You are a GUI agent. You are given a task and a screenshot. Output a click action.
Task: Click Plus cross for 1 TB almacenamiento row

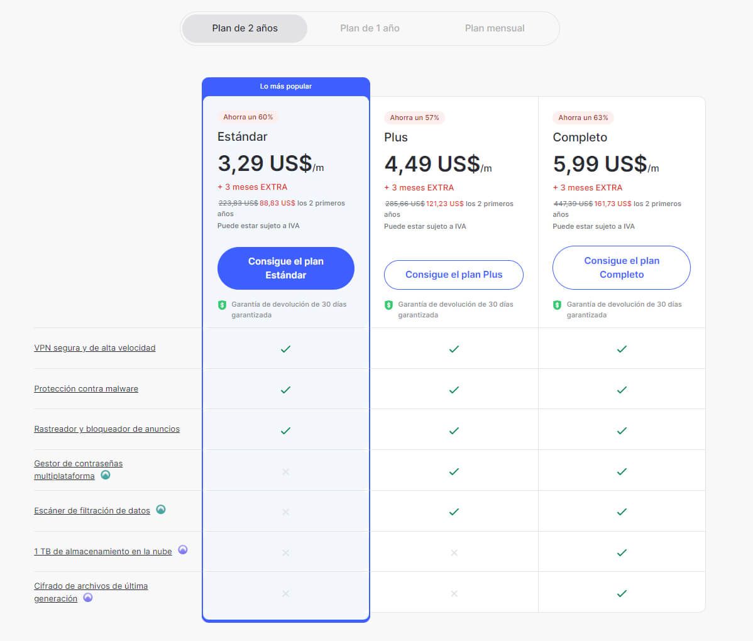[x=454, y=553]
